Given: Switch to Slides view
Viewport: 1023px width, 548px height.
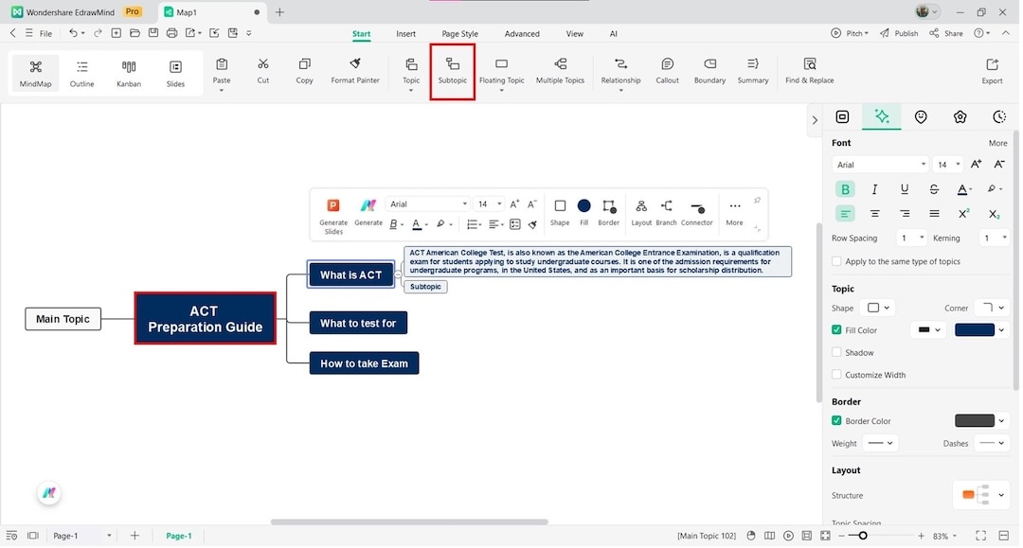Looking at the screenshot, I should pyautogui.click(x=175, y=73).
